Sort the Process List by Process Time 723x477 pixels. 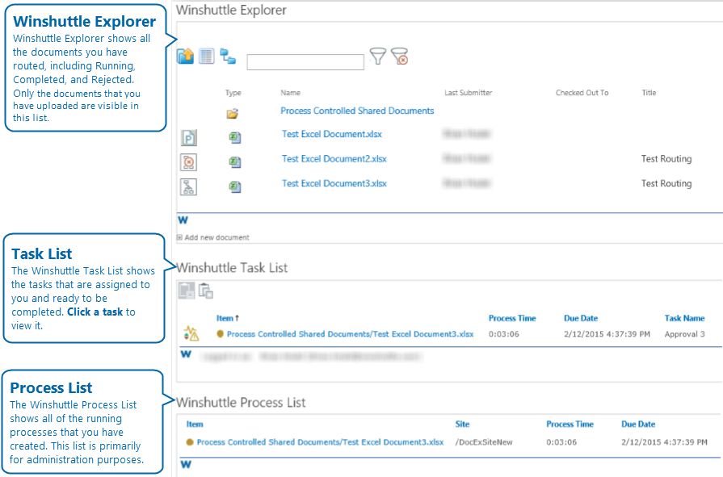(570, 424)
